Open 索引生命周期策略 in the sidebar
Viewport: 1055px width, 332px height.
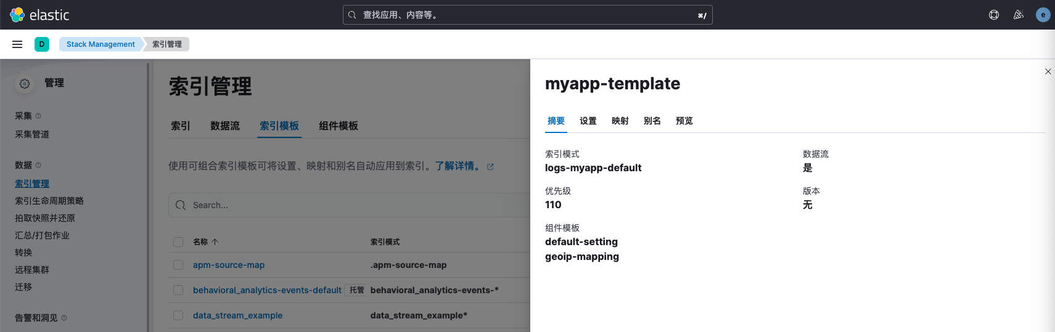49,201
